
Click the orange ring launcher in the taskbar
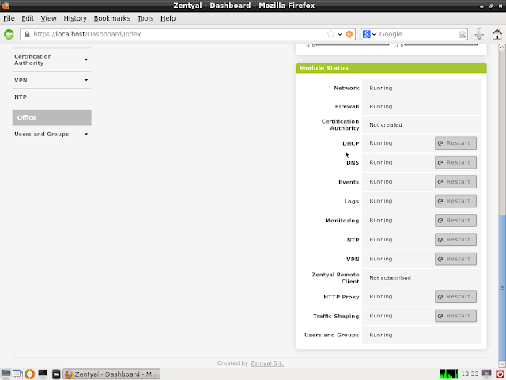[x=30, y=374]
